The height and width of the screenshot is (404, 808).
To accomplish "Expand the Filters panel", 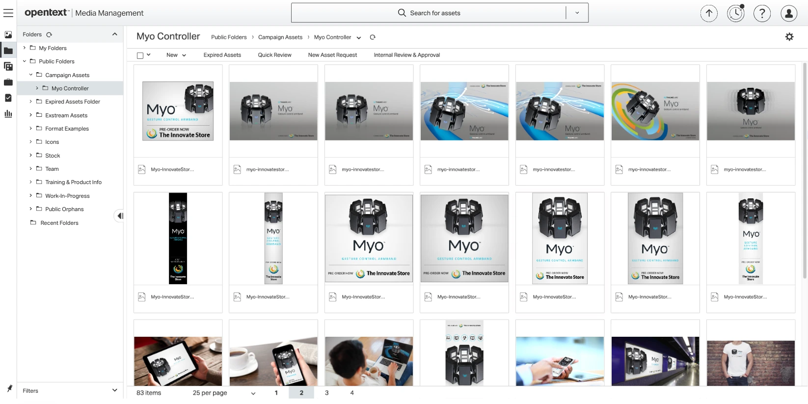I will point(115,391).
